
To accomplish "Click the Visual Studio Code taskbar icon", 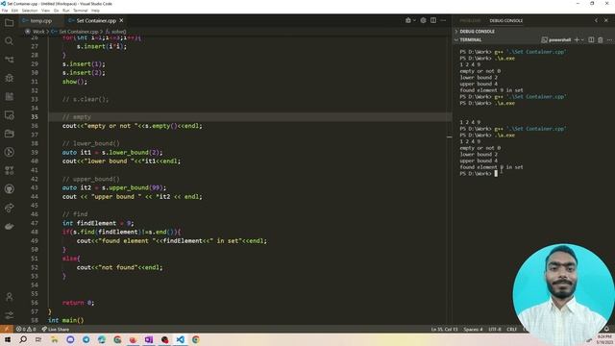I will click(x=180, y=339).
